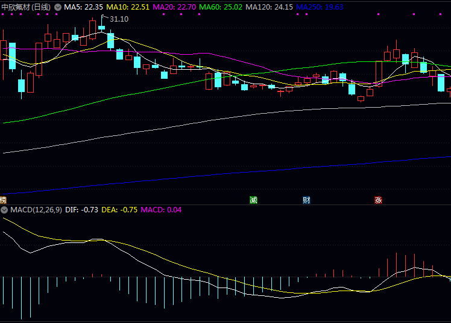Select the MA120: 24.15 label
This screenshot has height=323, width=451.
point(270,7)
